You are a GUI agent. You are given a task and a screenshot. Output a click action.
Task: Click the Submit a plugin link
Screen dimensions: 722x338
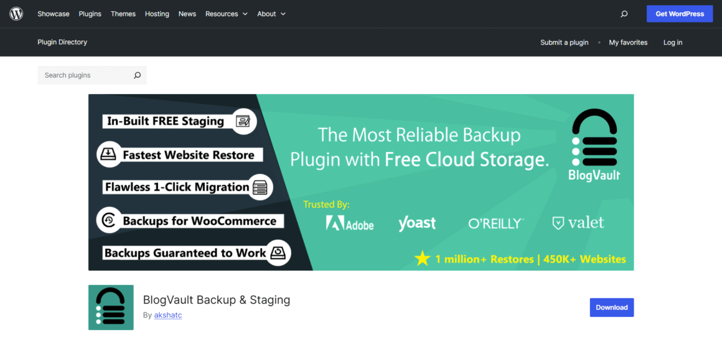pos(565,42)
